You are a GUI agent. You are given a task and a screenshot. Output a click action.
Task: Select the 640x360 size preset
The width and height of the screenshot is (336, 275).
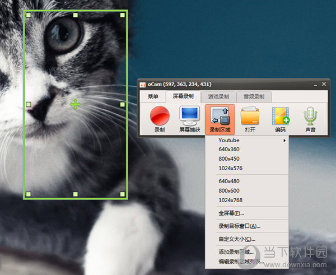pos(229,150)
